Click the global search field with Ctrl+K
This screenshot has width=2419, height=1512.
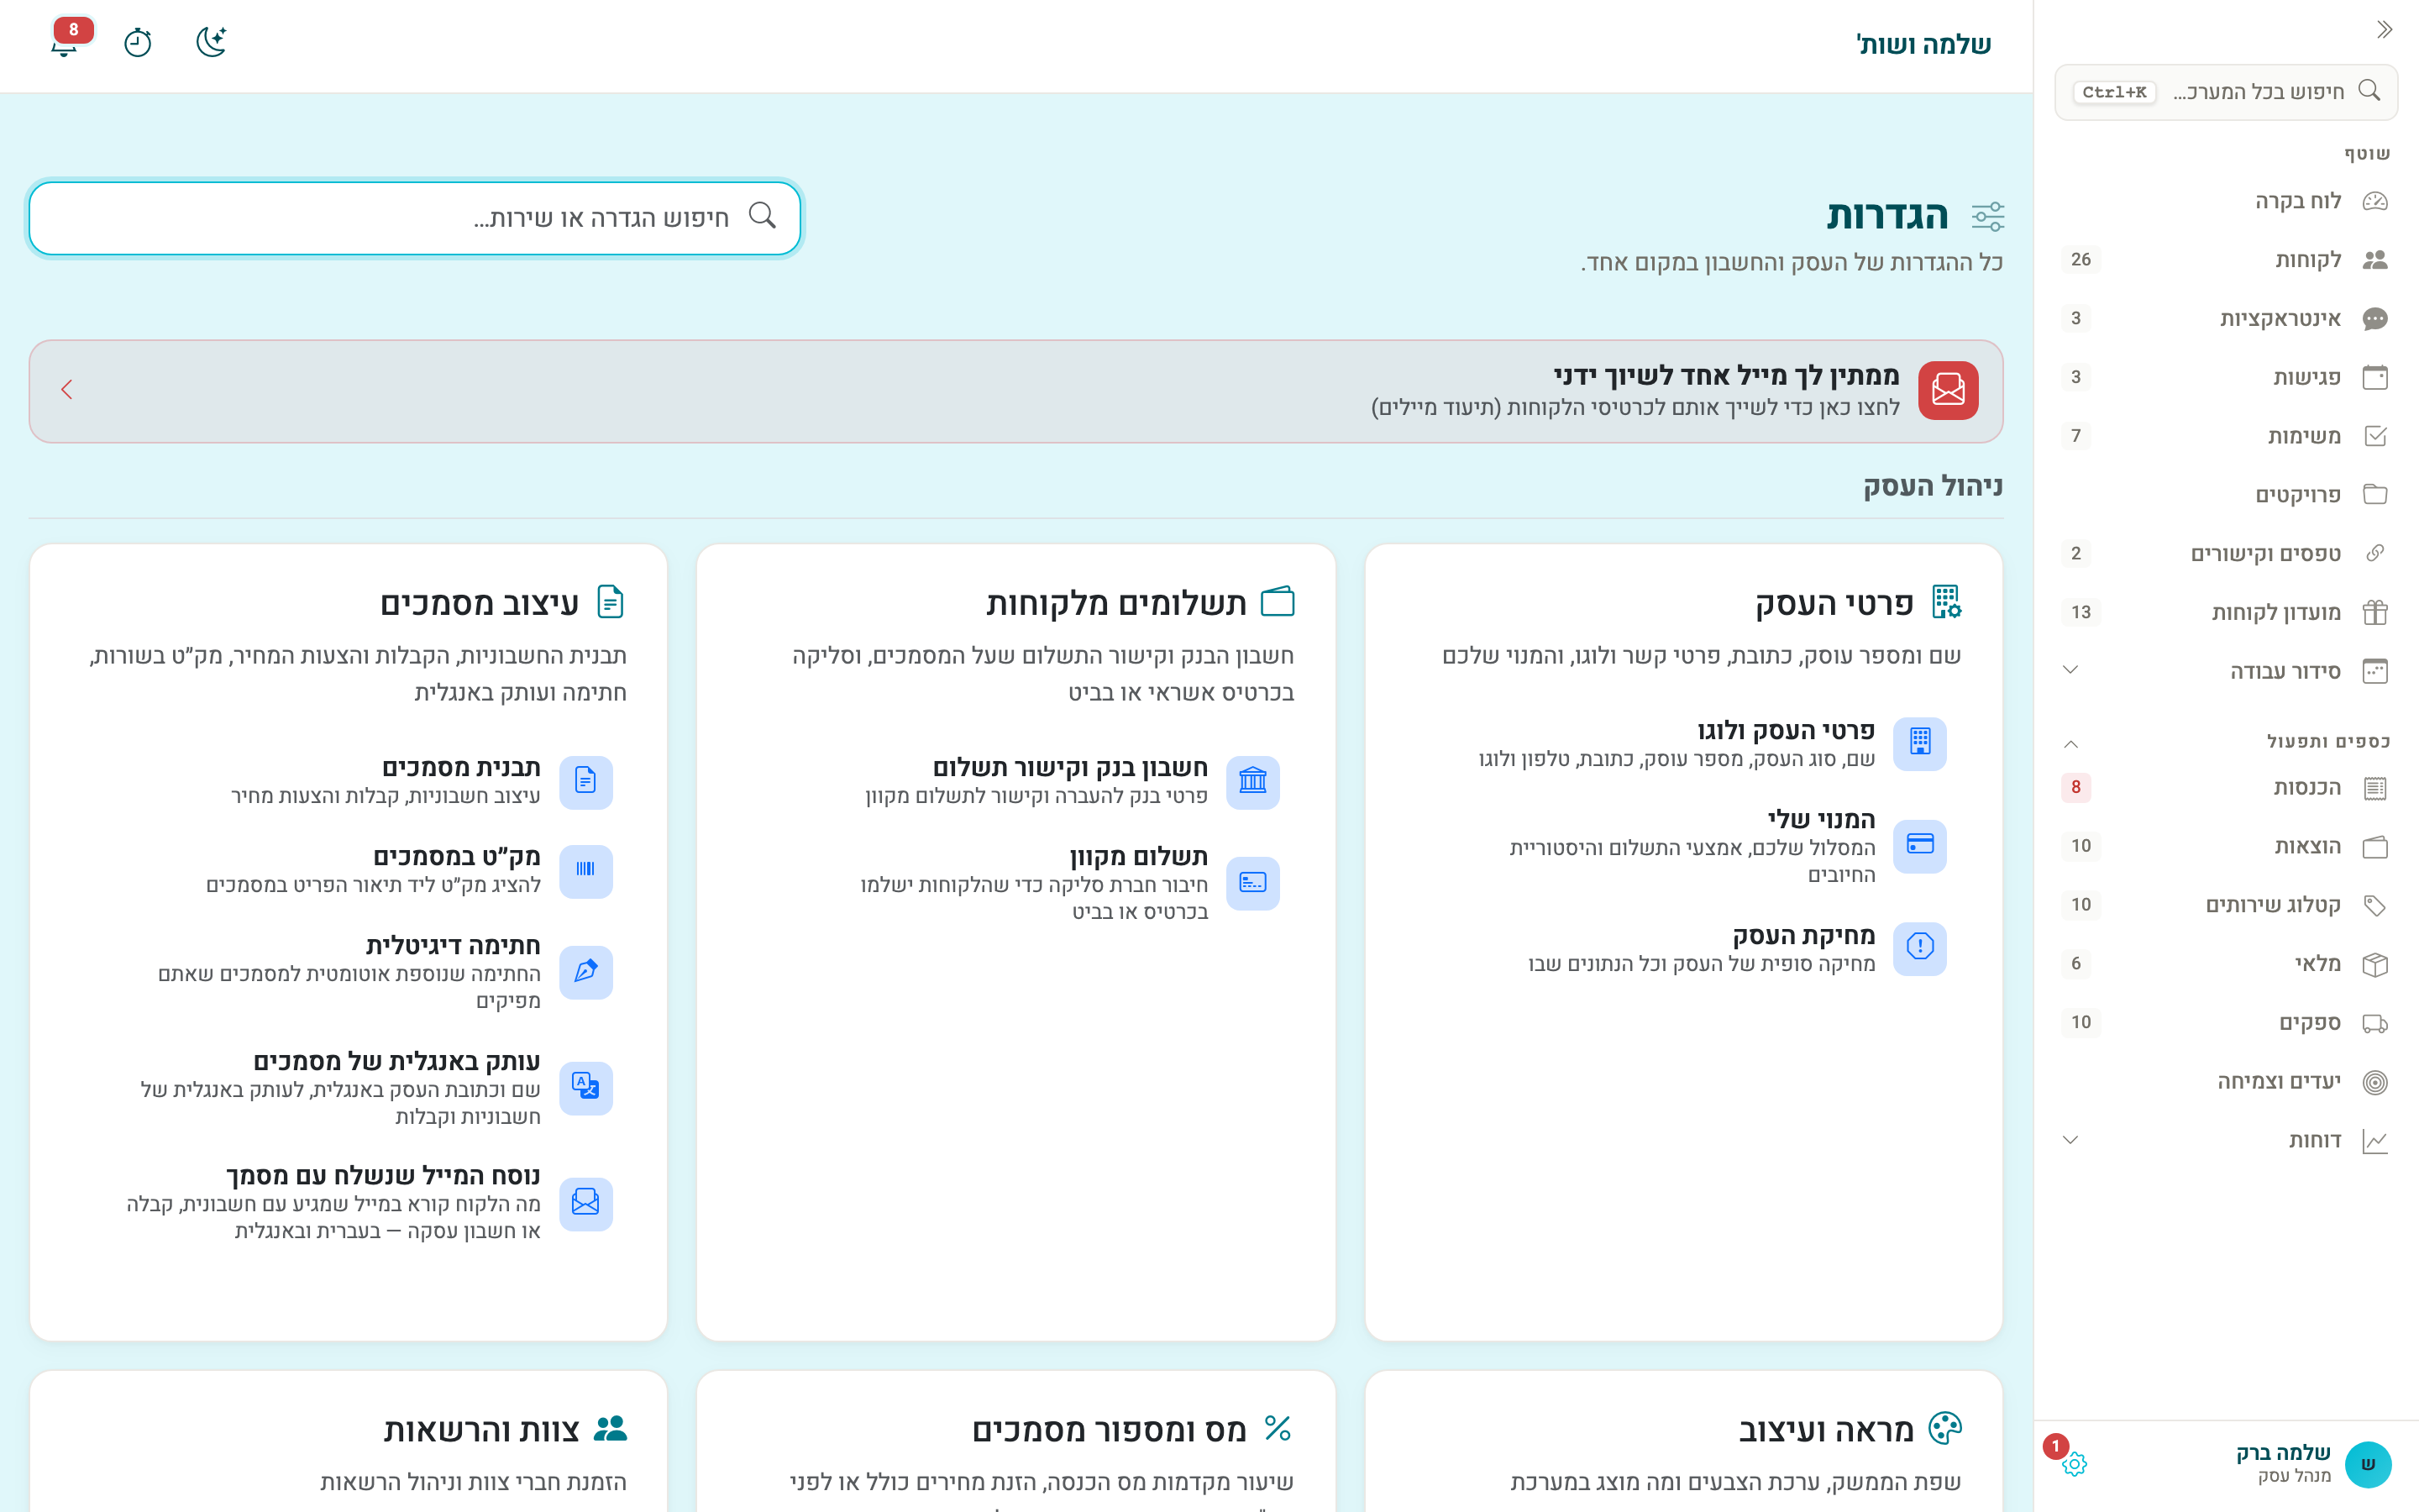[2226, 92]
